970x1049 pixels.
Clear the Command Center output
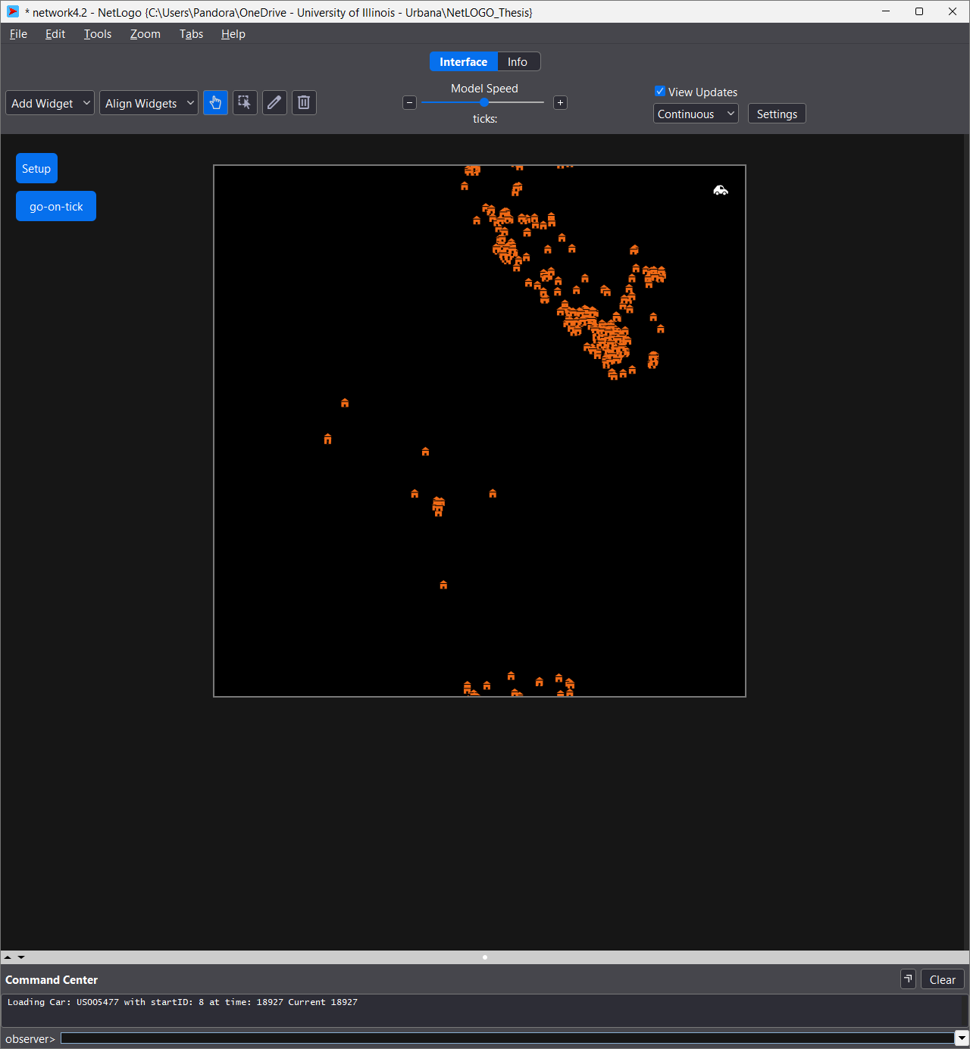click(x=942, y=979)
